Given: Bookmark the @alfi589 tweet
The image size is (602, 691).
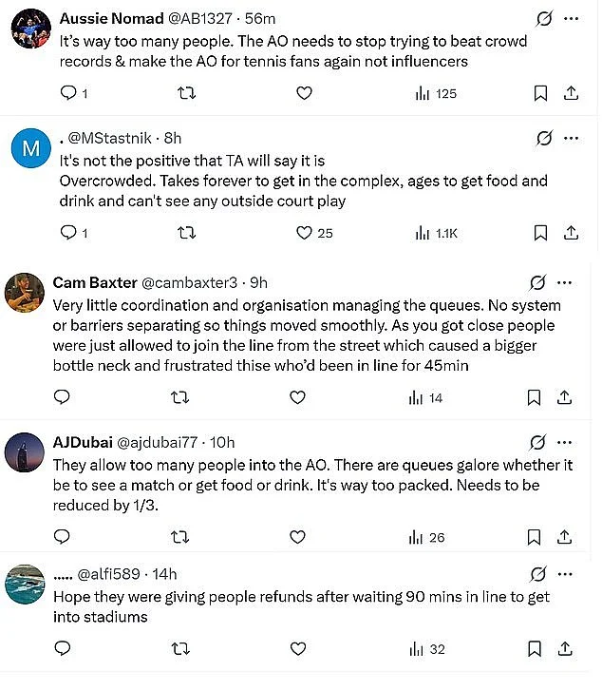Looking at the screenshot, I should (x=536, y=648).
